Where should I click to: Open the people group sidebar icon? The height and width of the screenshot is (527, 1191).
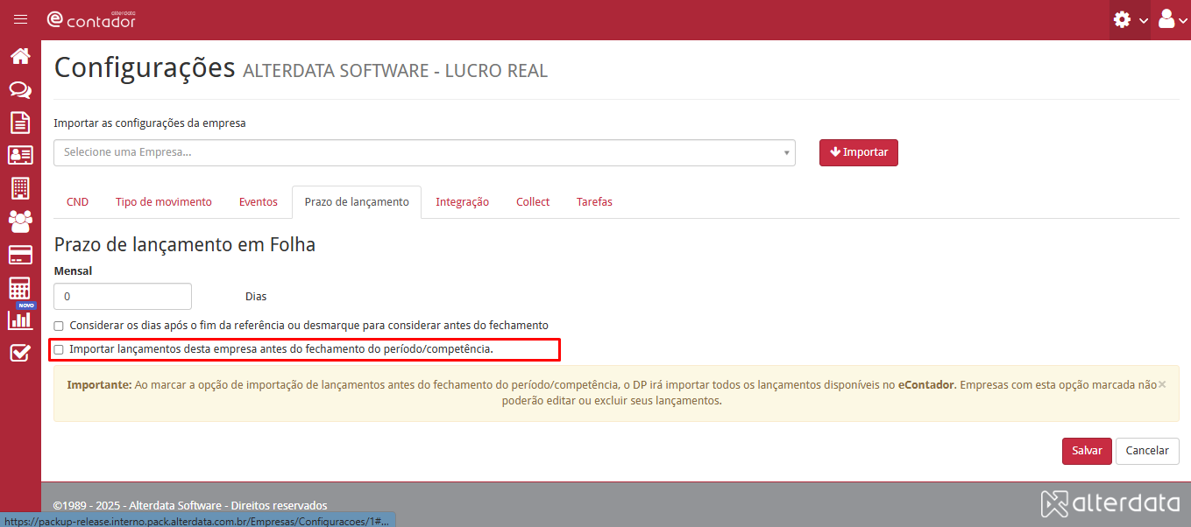pyautogui.click(x=20, y=221)
